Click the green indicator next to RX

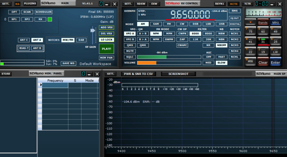coord(50,19)
